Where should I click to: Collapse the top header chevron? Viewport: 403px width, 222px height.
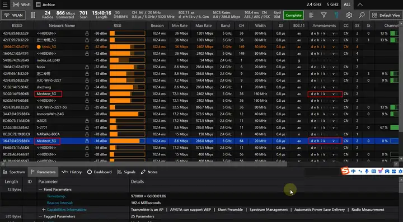pos(360,4)
